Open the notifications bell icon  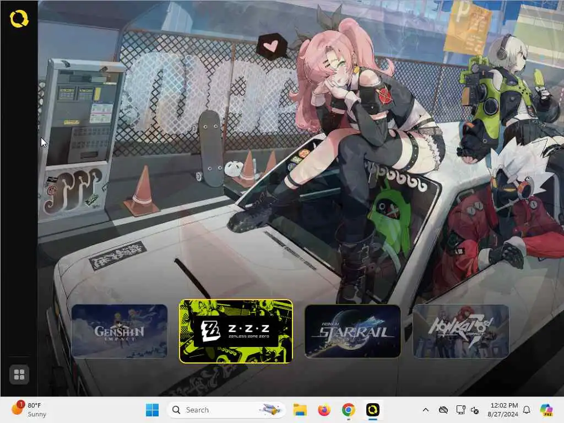527,410
